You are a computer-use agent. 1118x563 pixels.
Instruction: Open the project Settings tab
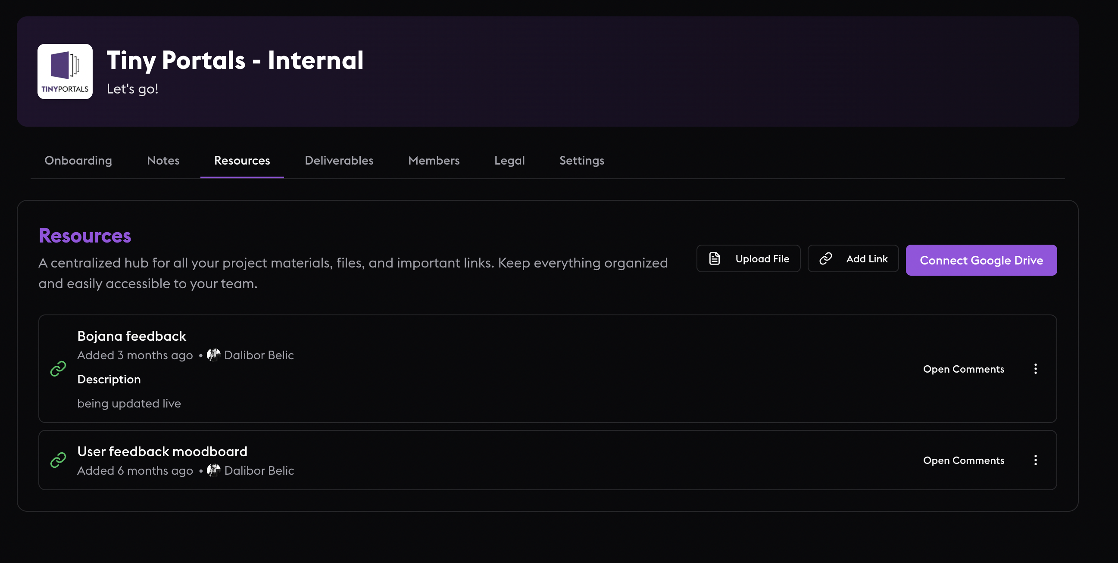(581, 160)
